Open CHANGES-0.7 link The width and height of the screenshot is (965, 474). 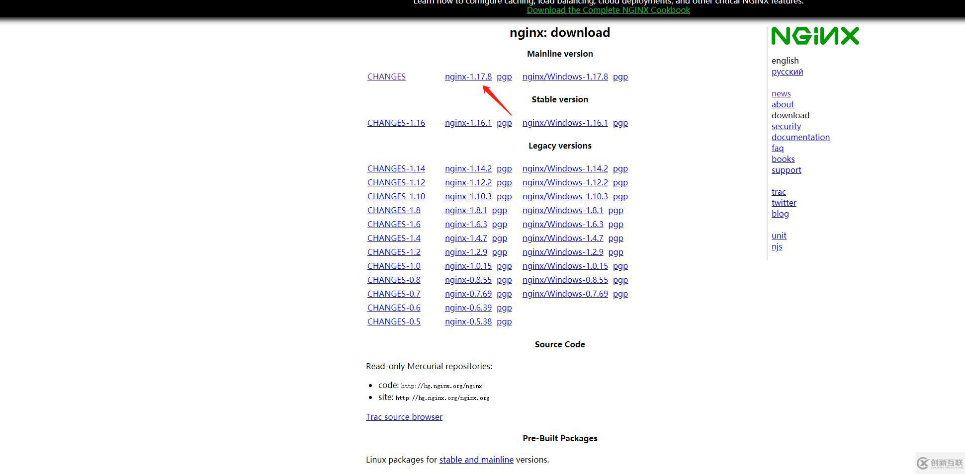tap(394, 294)
